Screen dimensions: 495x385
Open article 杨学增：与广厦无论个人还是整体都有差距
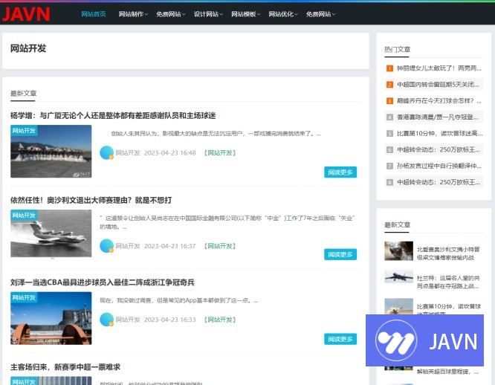(113, 116)
